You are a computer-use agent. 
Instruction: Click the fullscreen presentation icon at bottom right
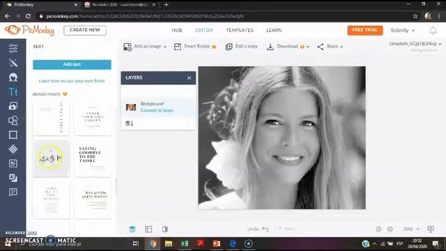point(431,229)
